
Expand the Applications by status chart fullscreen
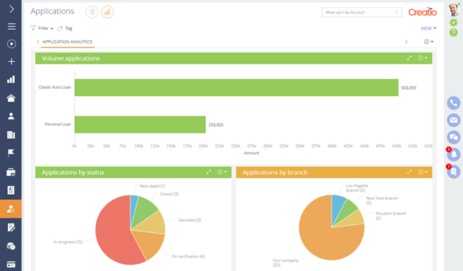(x=209, y=172)
